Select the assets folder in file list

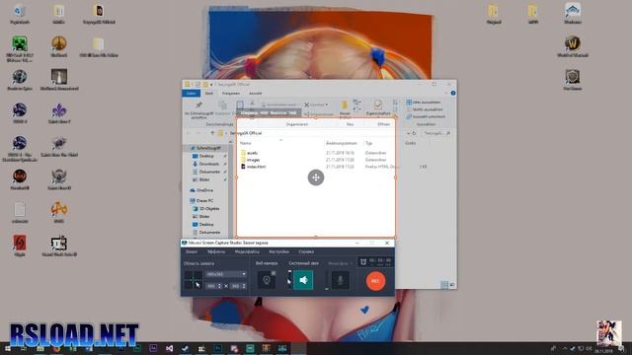coord(249,153)
